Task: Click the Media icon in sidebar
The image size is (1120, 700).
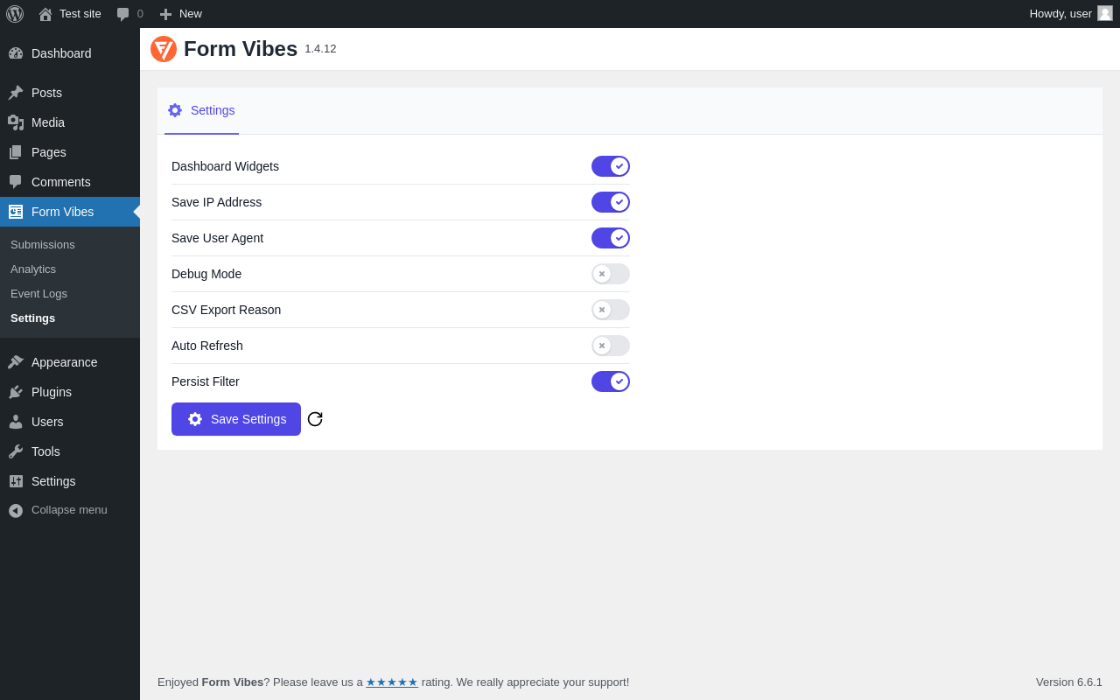Action: point(16,122)
